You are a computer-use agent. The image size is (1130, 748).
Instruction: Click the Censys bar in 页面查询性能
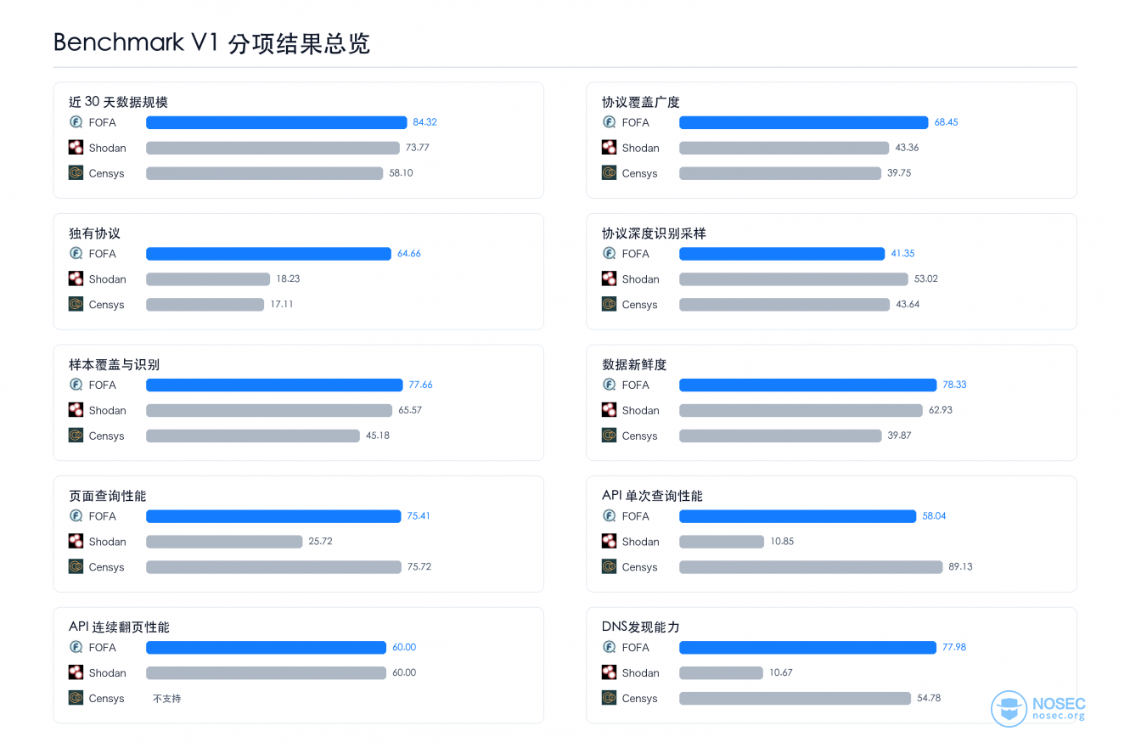pyautogui.click(x=273, y=566)
